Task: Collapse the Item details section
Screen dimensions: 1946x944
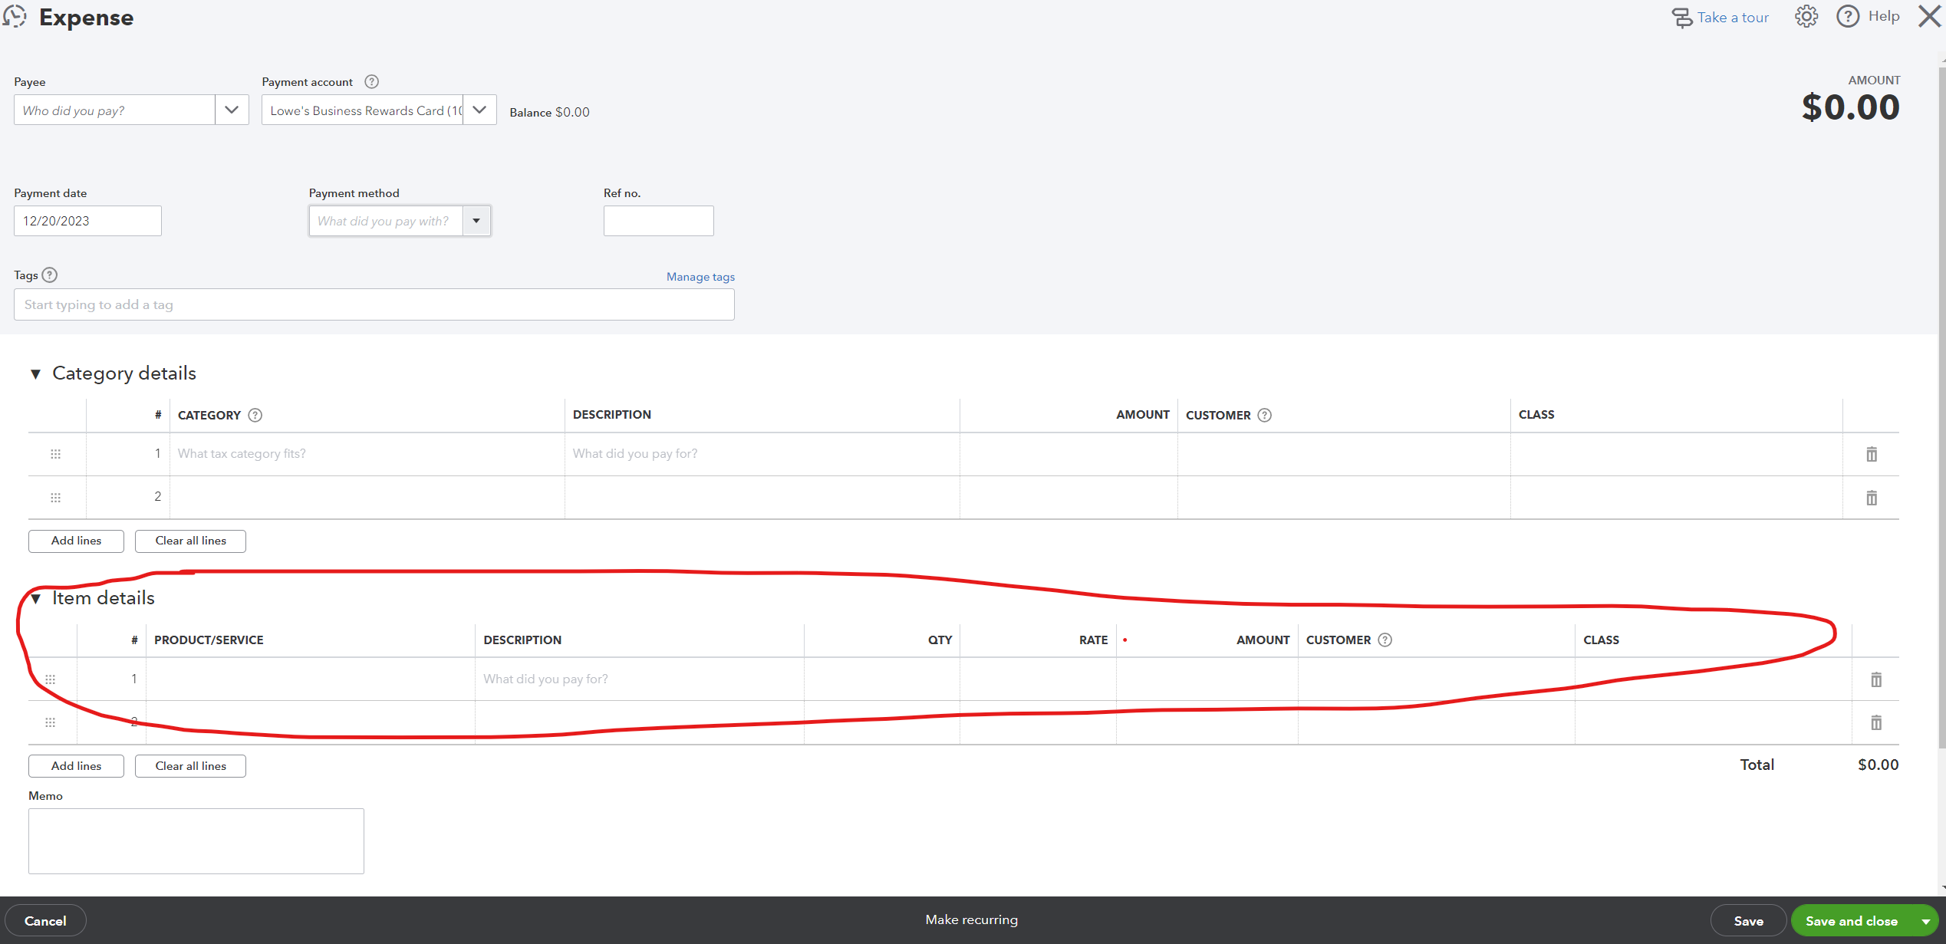Action: tap(35, 598)
